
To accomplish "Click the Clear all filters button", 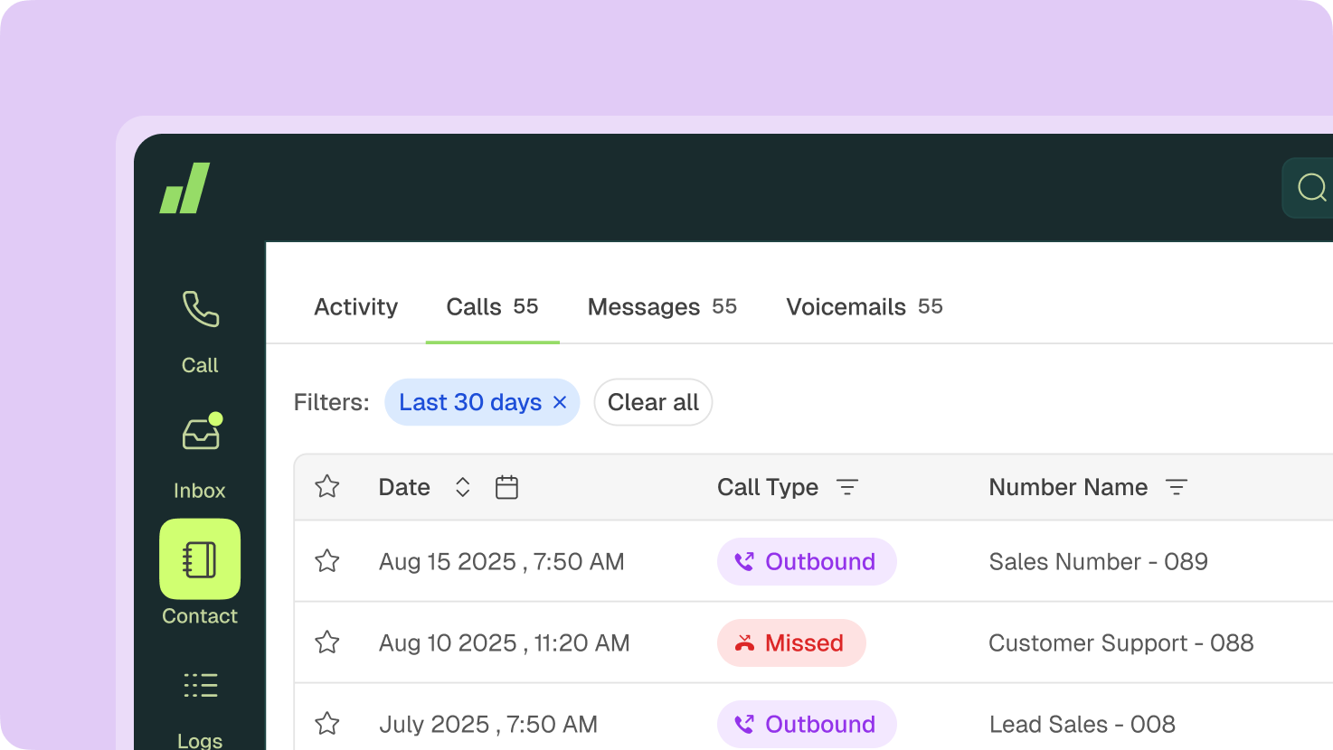I will 653,402.
